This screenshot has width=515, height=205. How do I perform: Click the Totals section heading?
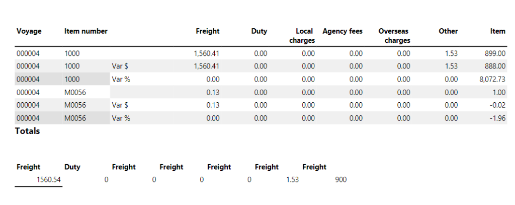pyautogui.click(x=28, y=131)
